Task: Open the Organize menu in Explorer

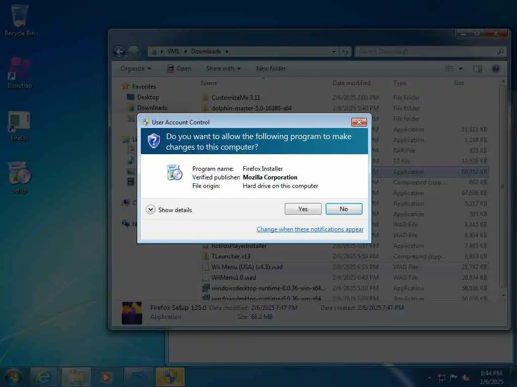Action: [135, 69]
